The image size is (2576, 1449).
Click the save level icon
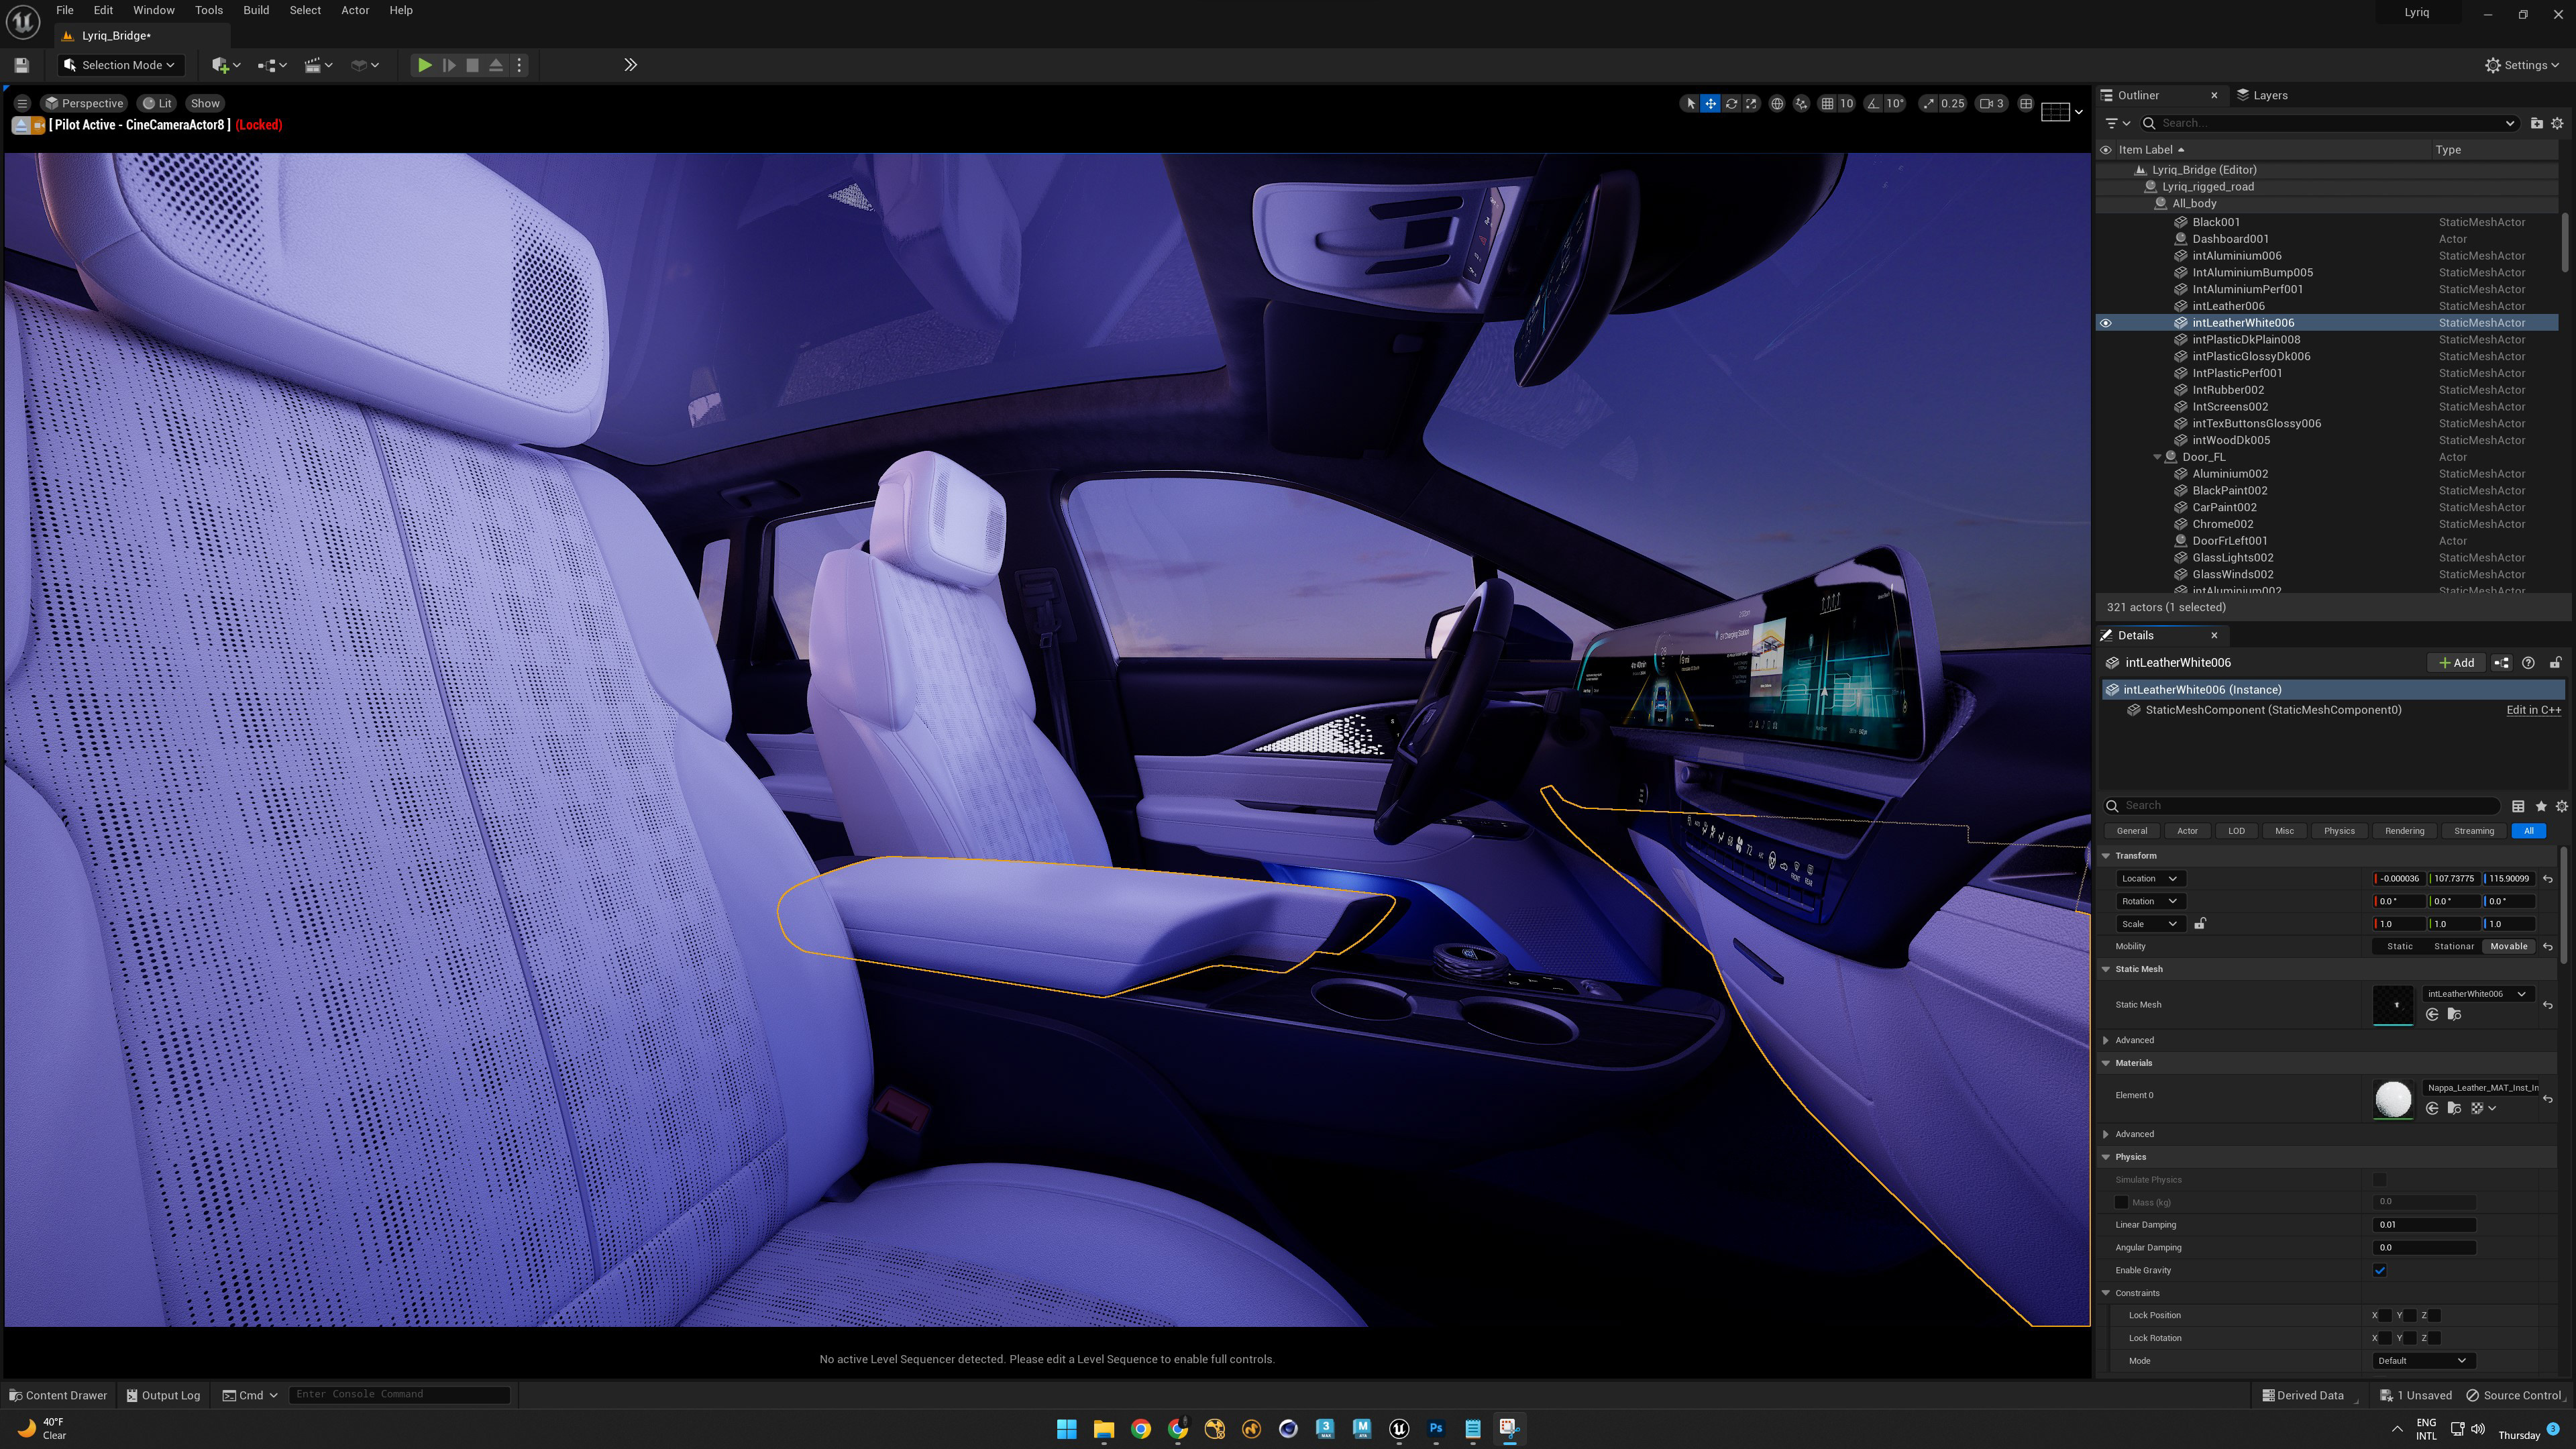[21, 65]
